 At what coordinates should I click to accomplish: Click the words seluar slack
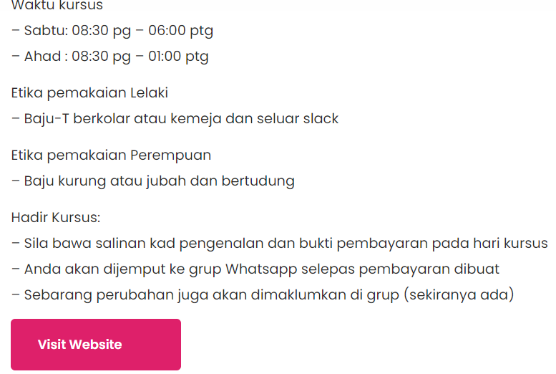pos(298,119)
